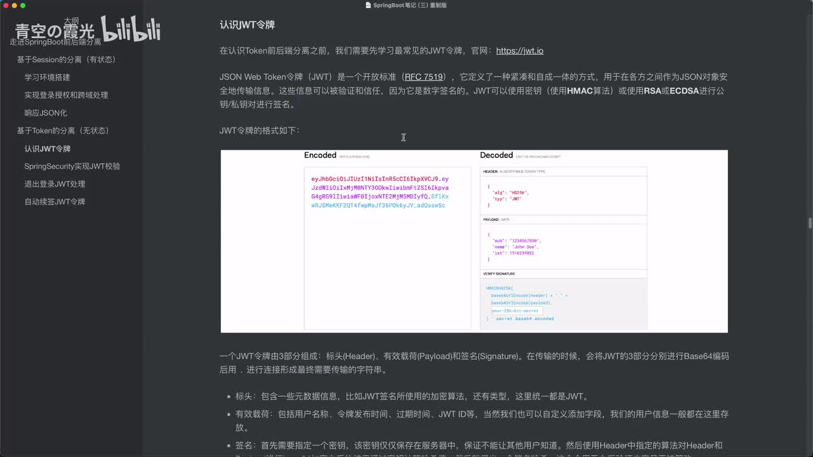Click the bullet beginning 有效载荷：包括用户名称
This screenshot has width=813, height=457.
pyautogui.click(x=482, y=421)
